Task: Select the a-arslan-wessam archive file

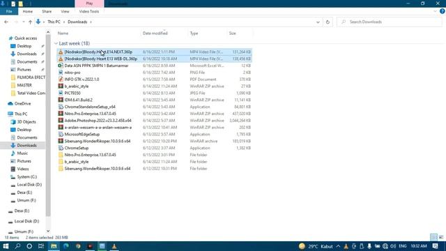Action: pyautogui.click(x=98, y=127)
